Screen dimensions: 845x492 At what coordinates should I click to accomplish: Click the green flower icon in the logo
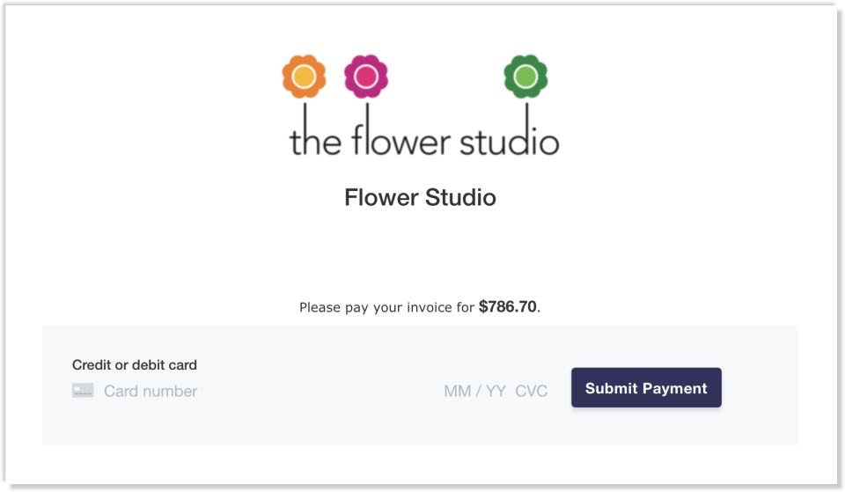pos(525,77)
